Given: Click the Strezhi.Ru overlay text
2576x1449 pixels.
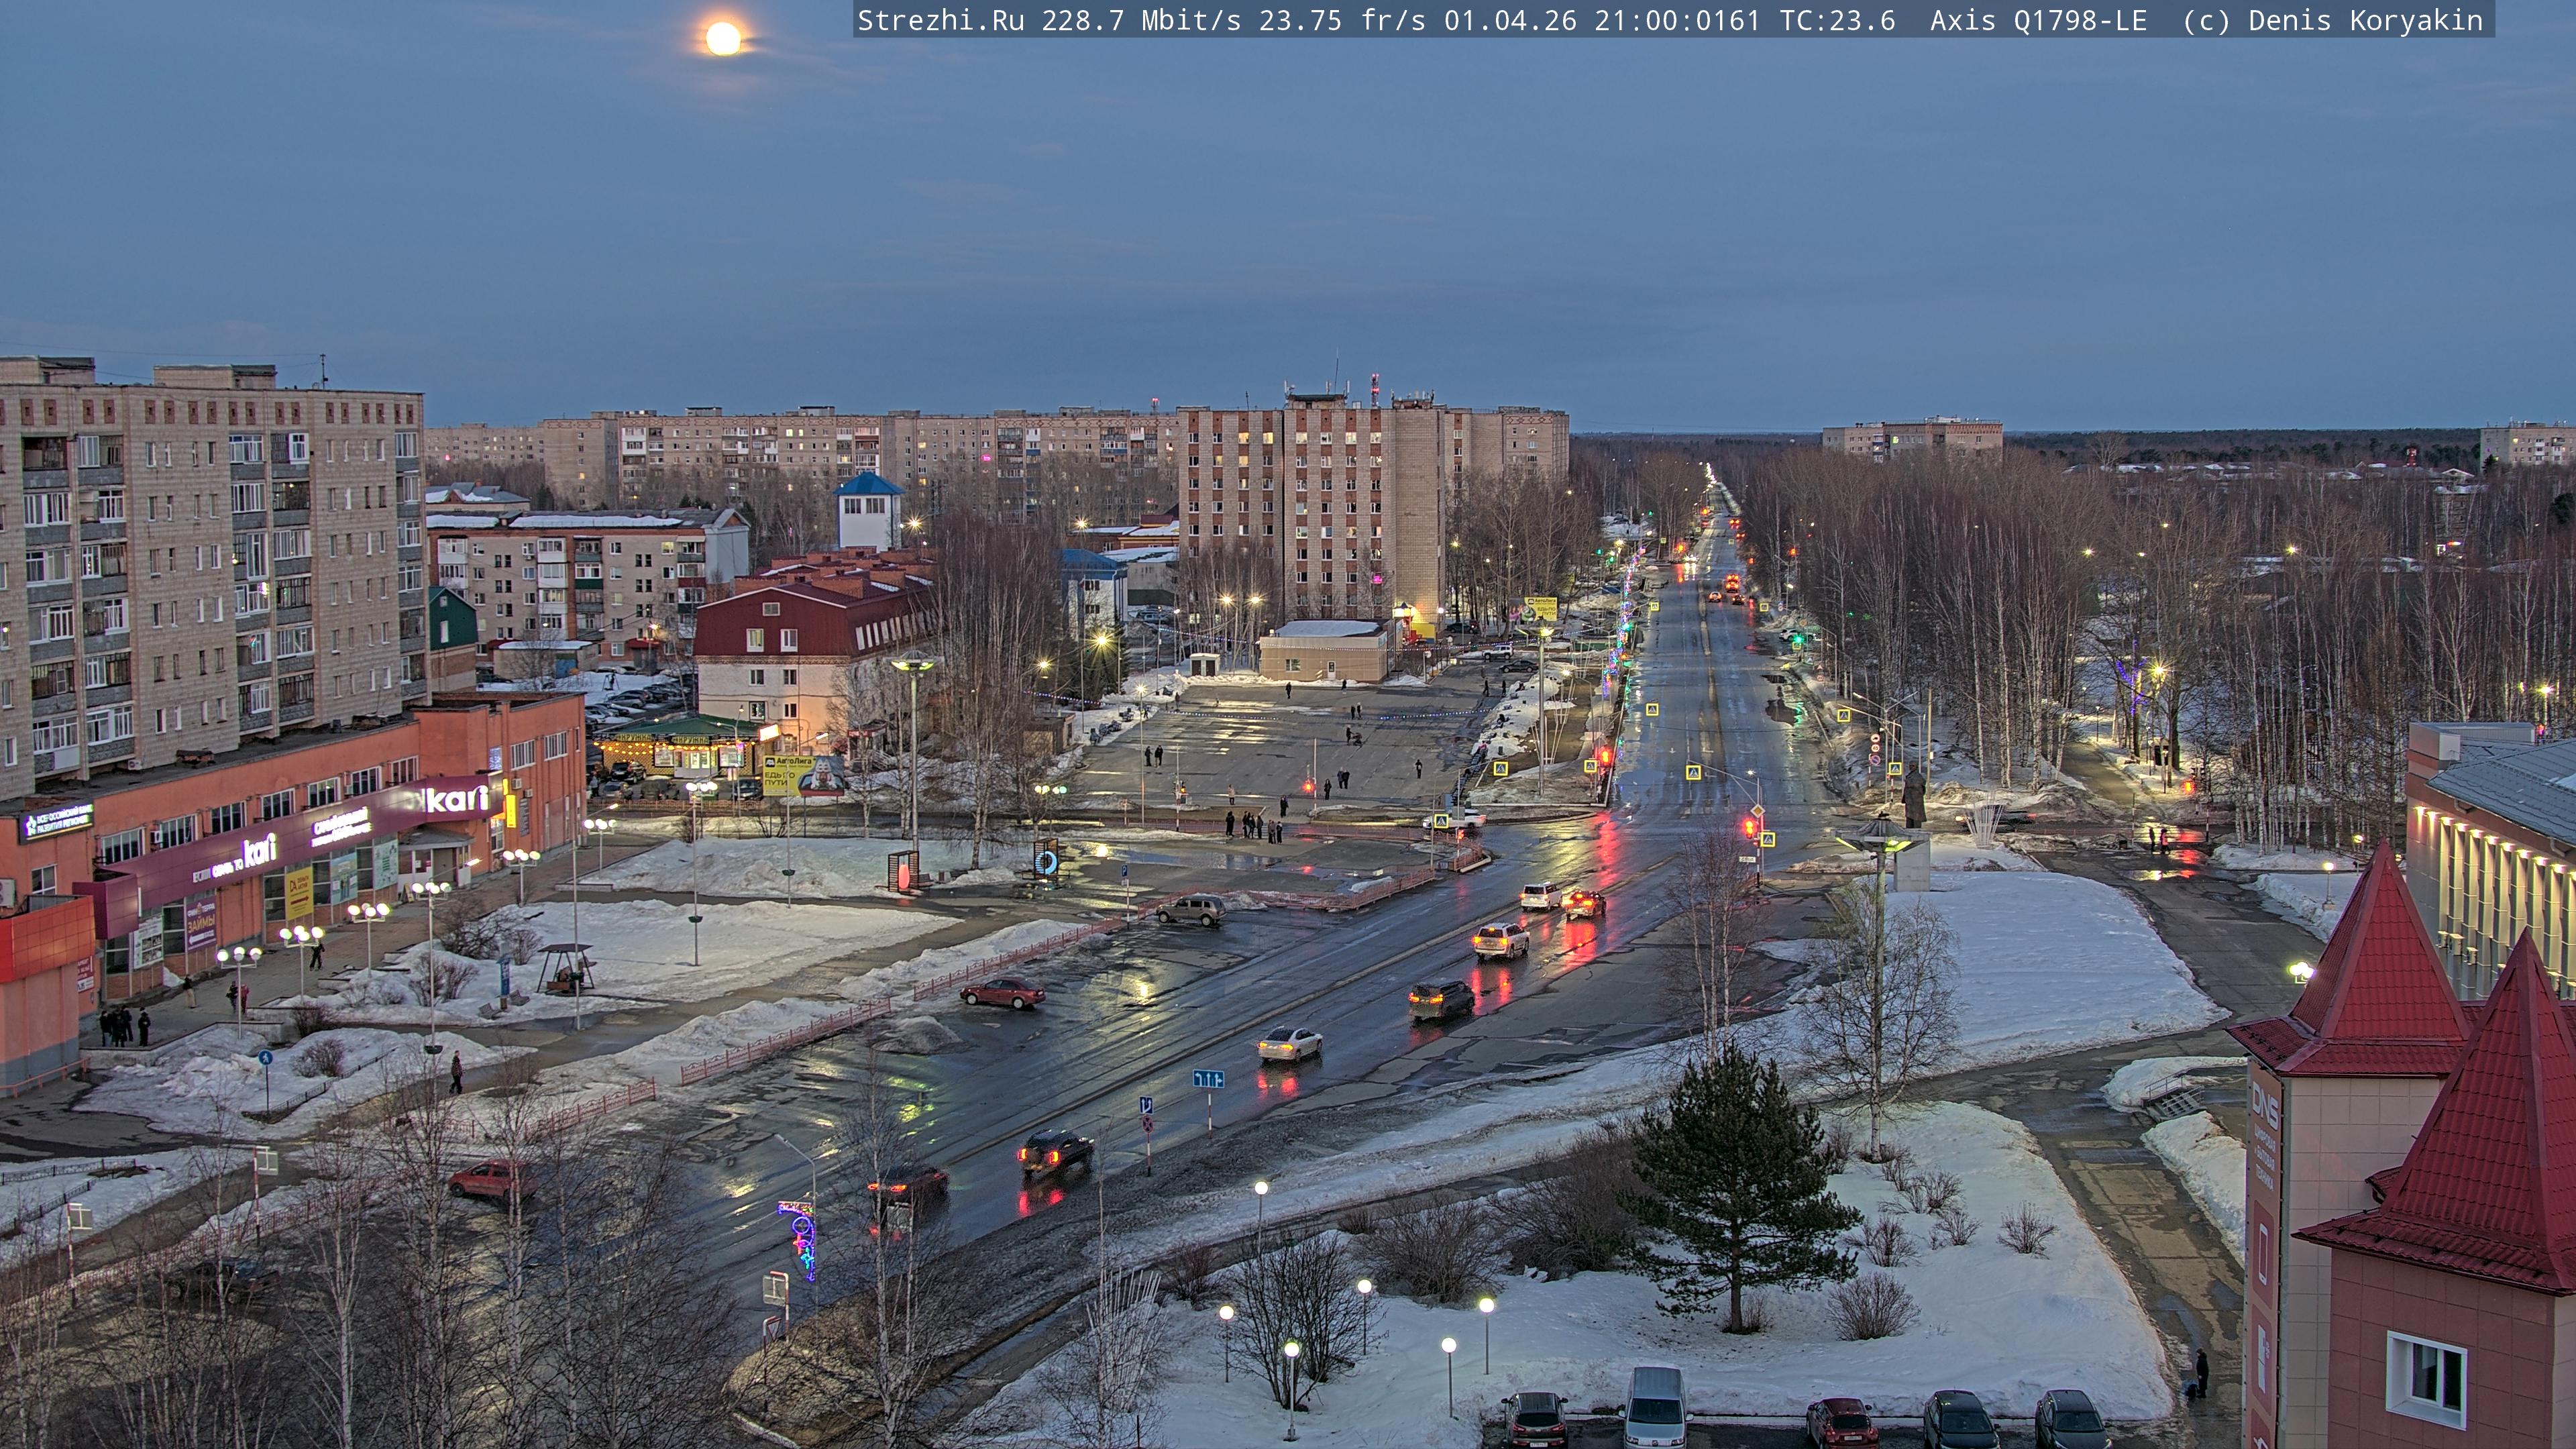Looking at the screenshot, I should coord(940,20).
